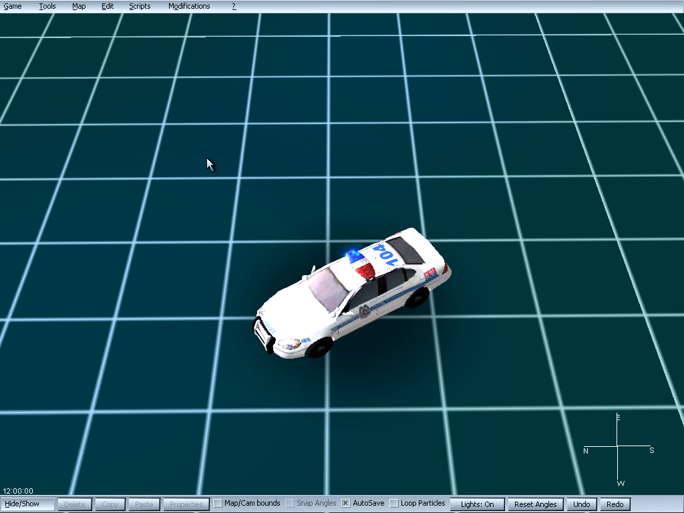Open the Map menu
684x513 pixels.
point(79,6)
